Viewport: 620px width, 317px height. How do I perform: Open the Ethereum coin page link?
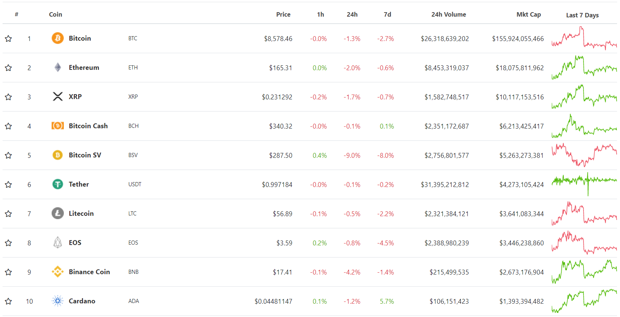84,67
